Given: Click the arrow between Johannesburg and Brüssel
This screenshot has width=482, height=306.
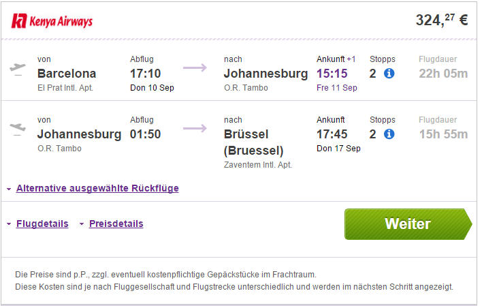Looking at the screenshot, I should point(195,128).
